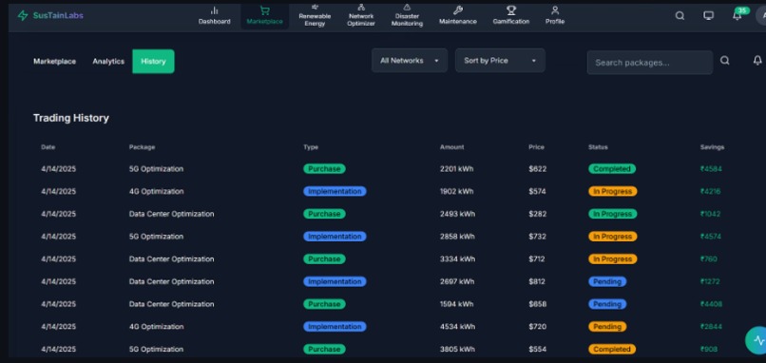Click Completed status in the $554 row
This screenshot has width=766, height=363.
point(612,350)
